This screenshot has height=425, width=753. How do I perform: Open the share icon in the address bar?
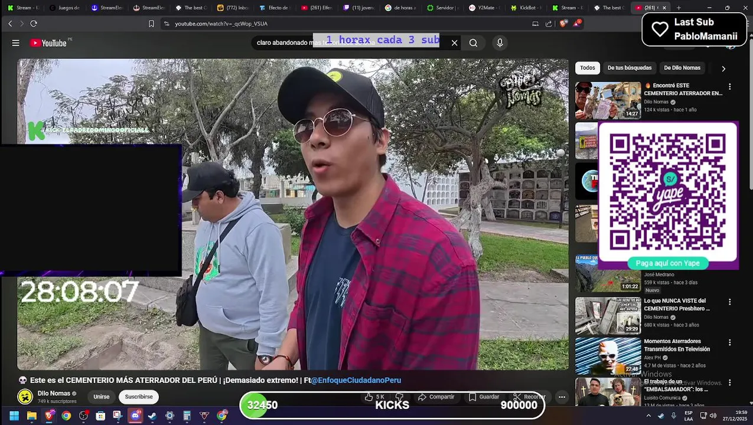coord(549,24)
